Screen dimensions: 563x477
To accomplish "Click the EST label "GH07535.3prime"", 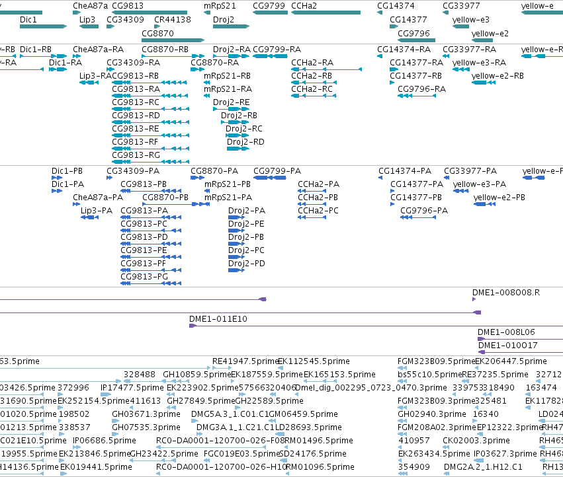I will pyautogui.click(x=146, y=427).
